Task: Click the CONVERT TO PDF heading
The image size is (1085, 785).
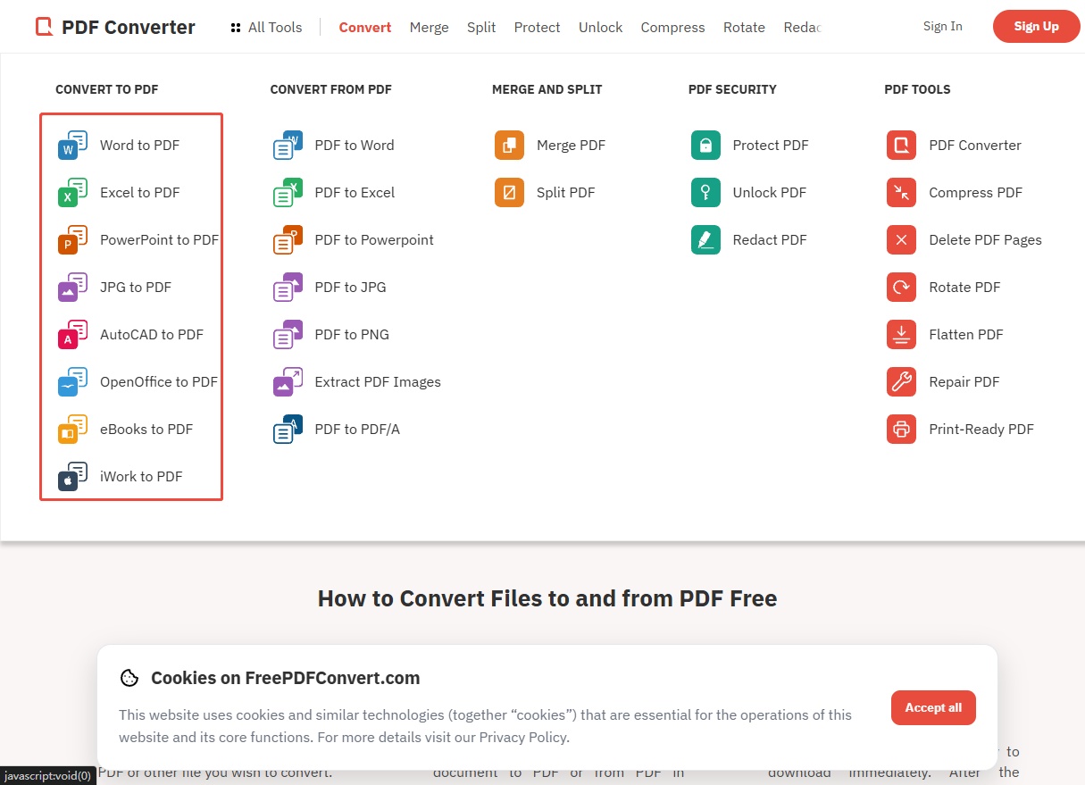Action: click(107, 89)
